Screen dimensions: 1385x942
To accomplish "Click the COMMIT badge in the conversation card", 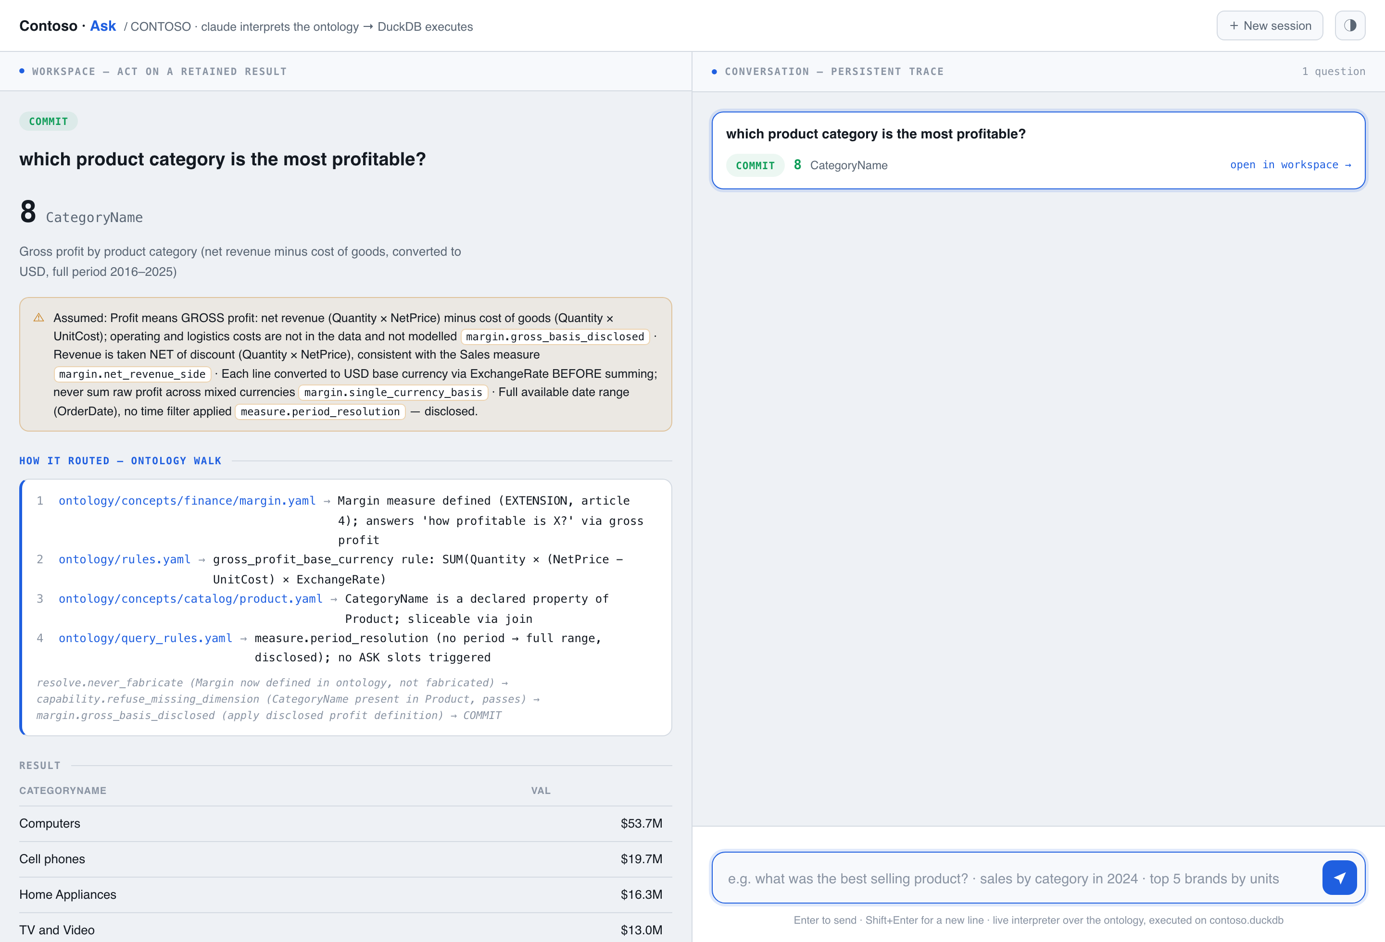I will (x=755, y=165).
